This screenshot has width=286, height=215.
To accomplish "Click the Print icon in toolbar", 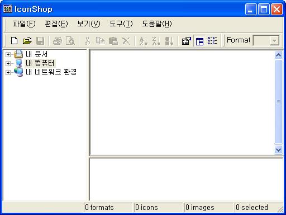I will (58, 41).
